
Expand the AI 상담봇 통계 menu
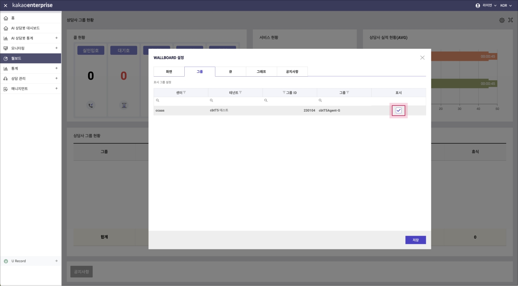[56, 38]
